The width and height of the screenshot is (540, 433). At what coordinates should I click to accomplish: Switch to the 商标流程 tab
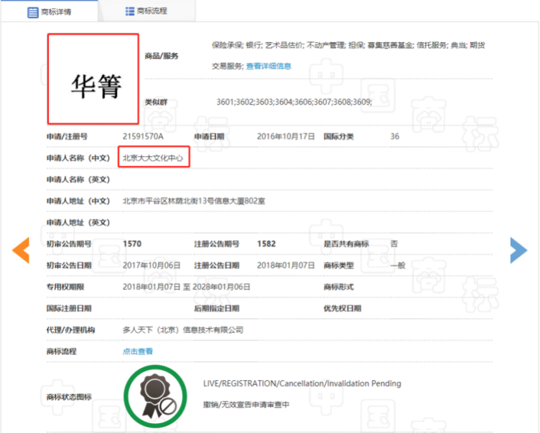click(x=146, y=11)
